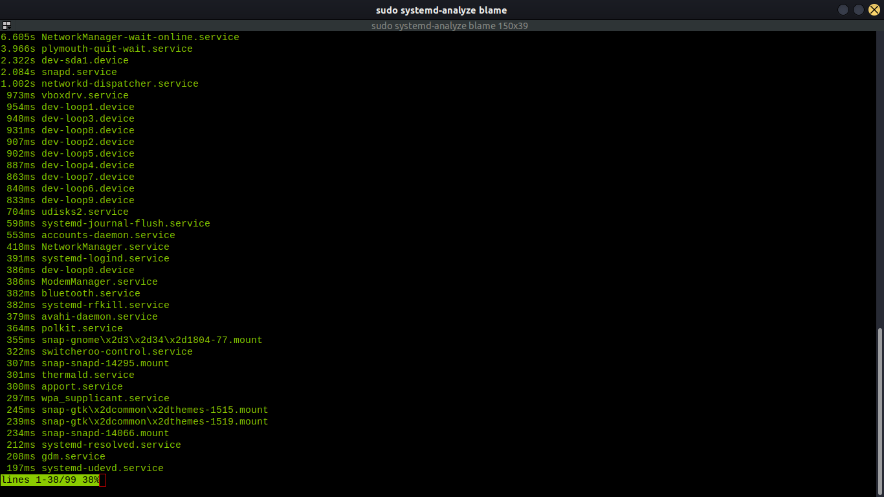Screen dimensions: 884x497
Task: Click the 'dev-loop2.device' line
Action: 88,142
